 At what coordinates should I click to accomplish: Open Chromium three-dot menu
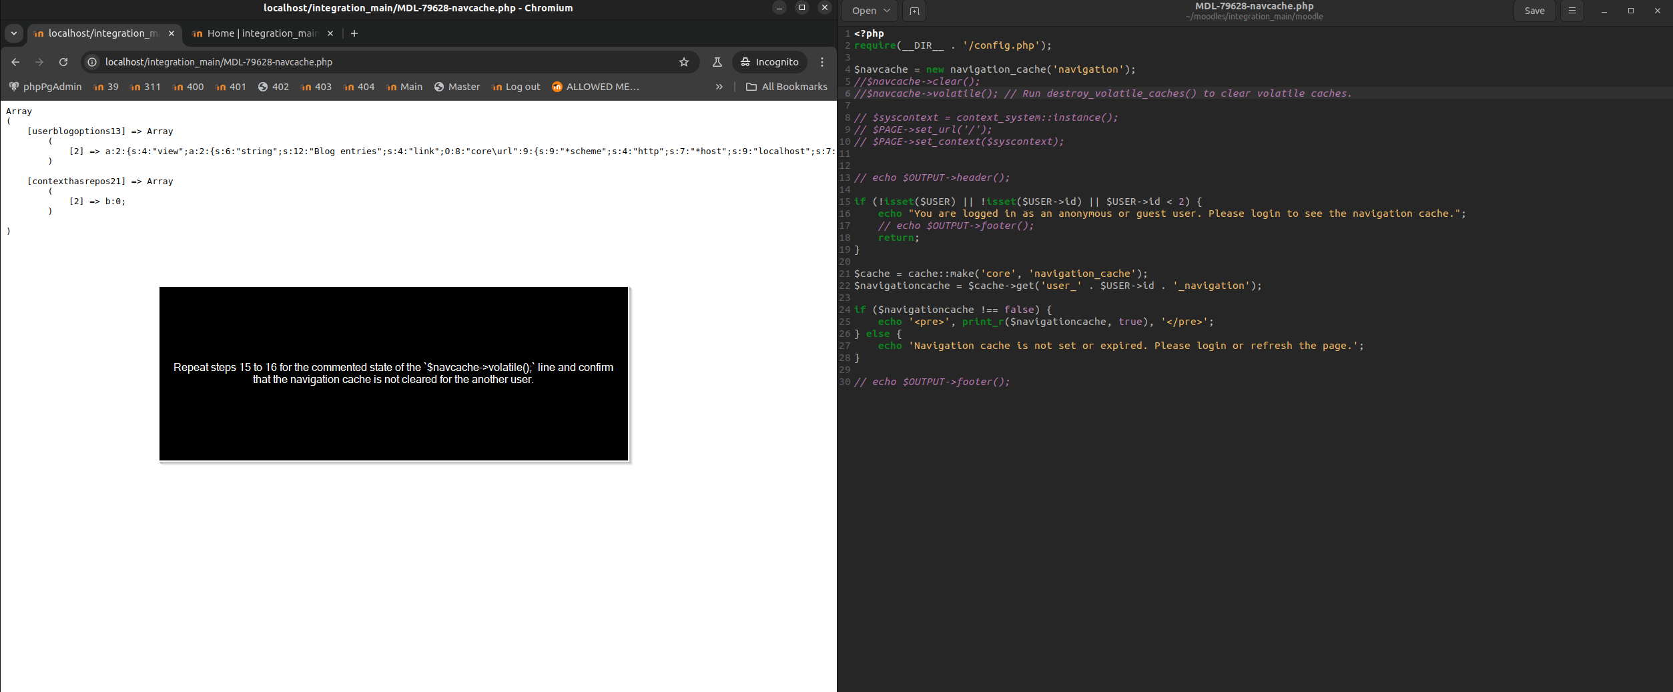(x=822, y=62)
